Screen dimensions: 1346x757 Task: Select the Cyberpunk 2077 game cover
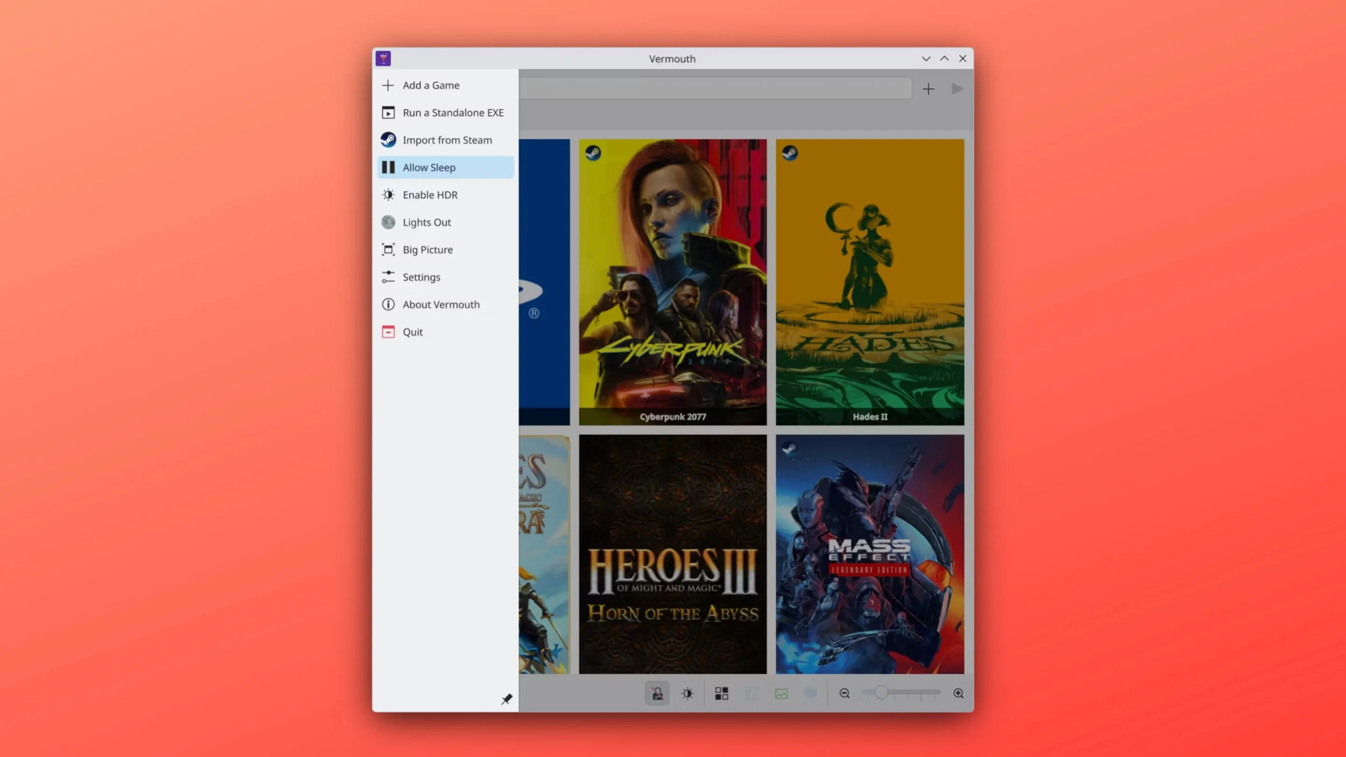point(673,282)
